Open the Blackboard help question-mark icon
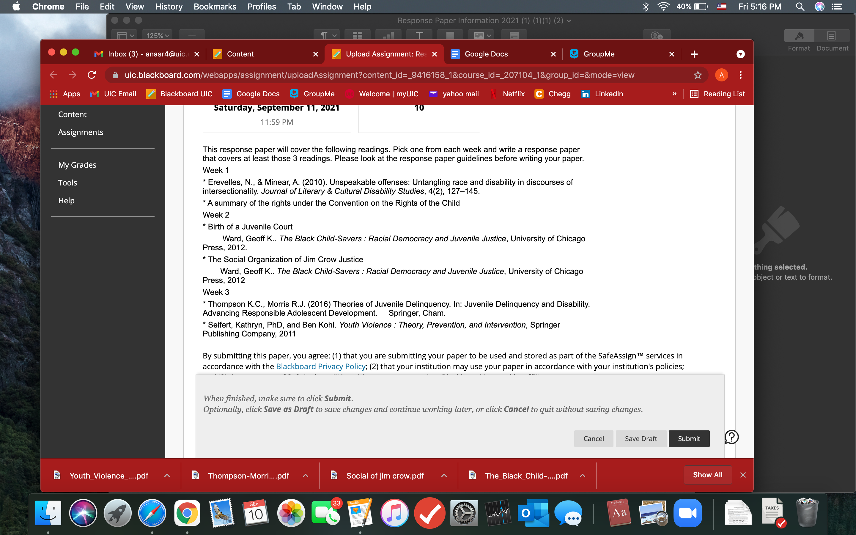The height and width of the screenshot is (535, 856). [x=731, y=437]
